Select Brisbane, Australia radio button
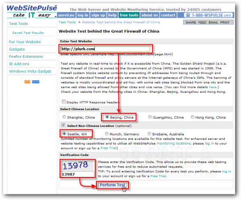 click(x=149, y=134)
